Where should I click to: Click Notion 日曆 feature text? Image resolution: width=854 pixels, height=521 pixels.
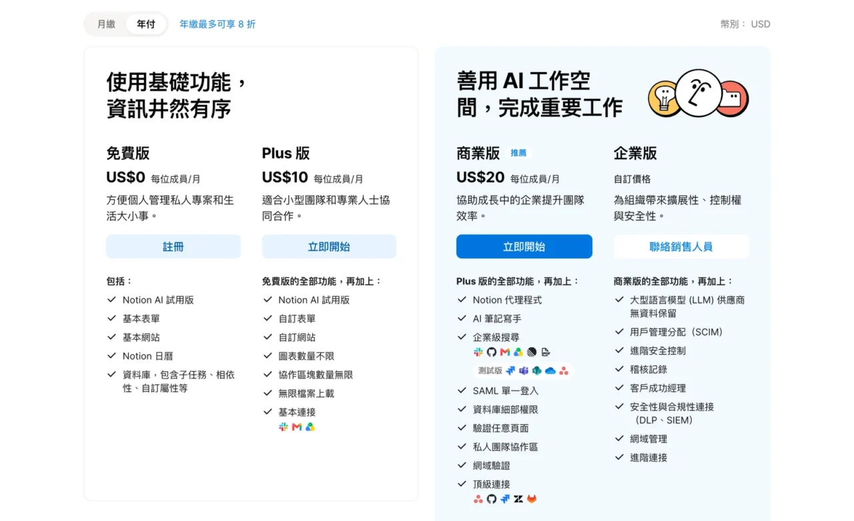pyautogui.click(x=147, y=356)
